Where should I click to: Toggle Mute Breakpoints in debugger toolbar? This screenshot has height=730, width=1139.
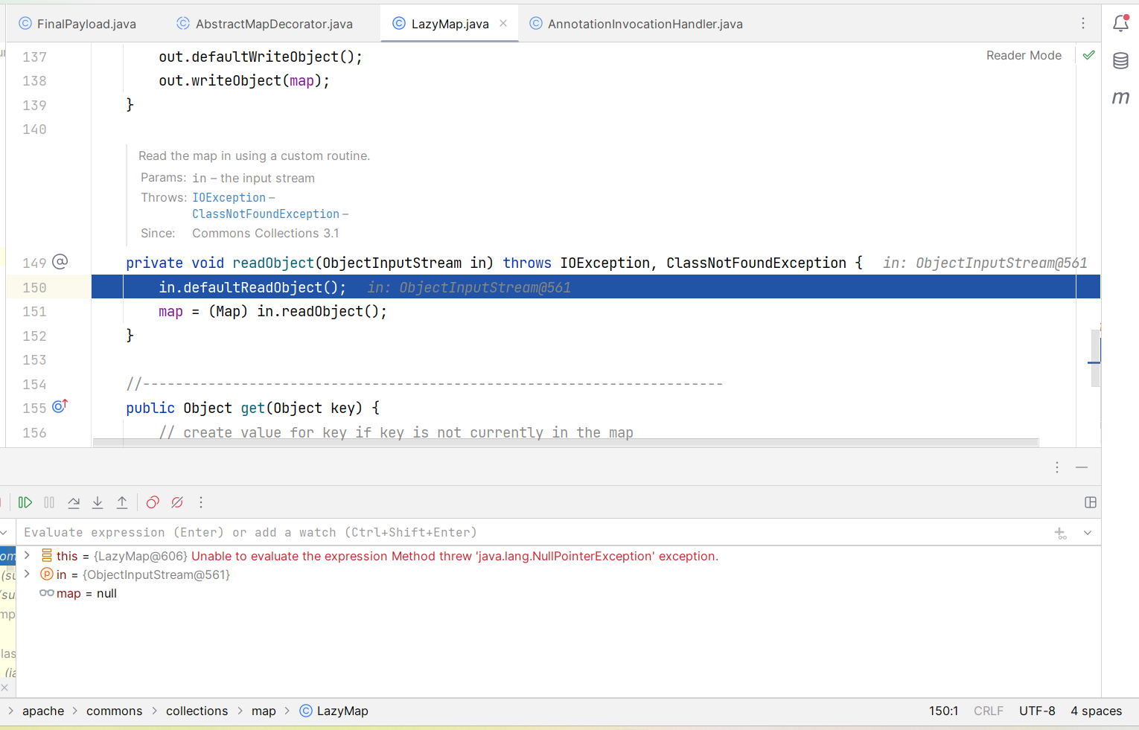tap(177, 502)
